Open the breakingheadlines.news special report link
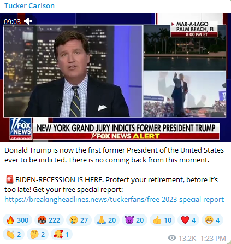The width and height of the screenshot is (231, 244). pyautogui.click(x=114, y=199)
